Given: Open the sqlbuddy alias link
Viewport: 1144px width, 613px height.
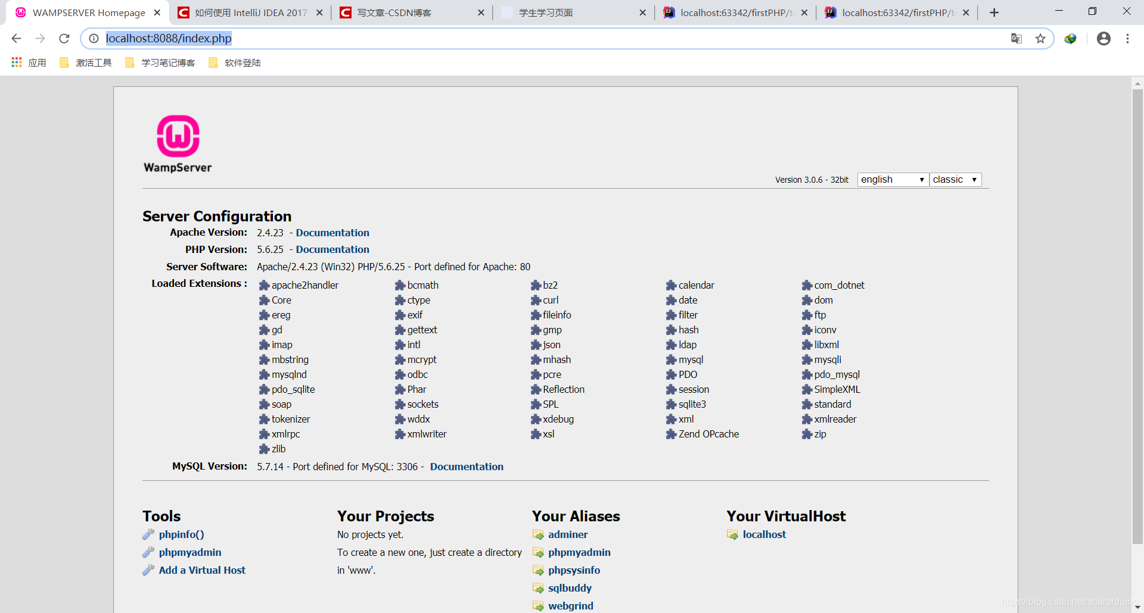Looking at the screenshot, I should click(570, 588).
